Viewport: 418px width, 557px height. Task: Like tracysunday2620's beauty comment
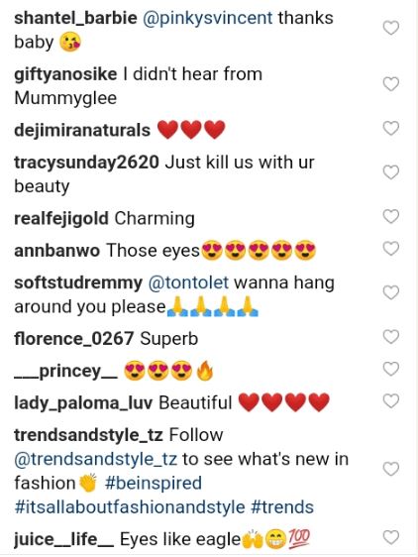[391, 172]
